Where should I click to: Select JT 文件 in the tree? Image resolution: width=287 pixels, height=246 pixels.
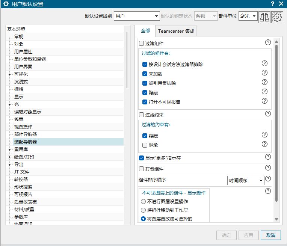(x=22, y=172)
